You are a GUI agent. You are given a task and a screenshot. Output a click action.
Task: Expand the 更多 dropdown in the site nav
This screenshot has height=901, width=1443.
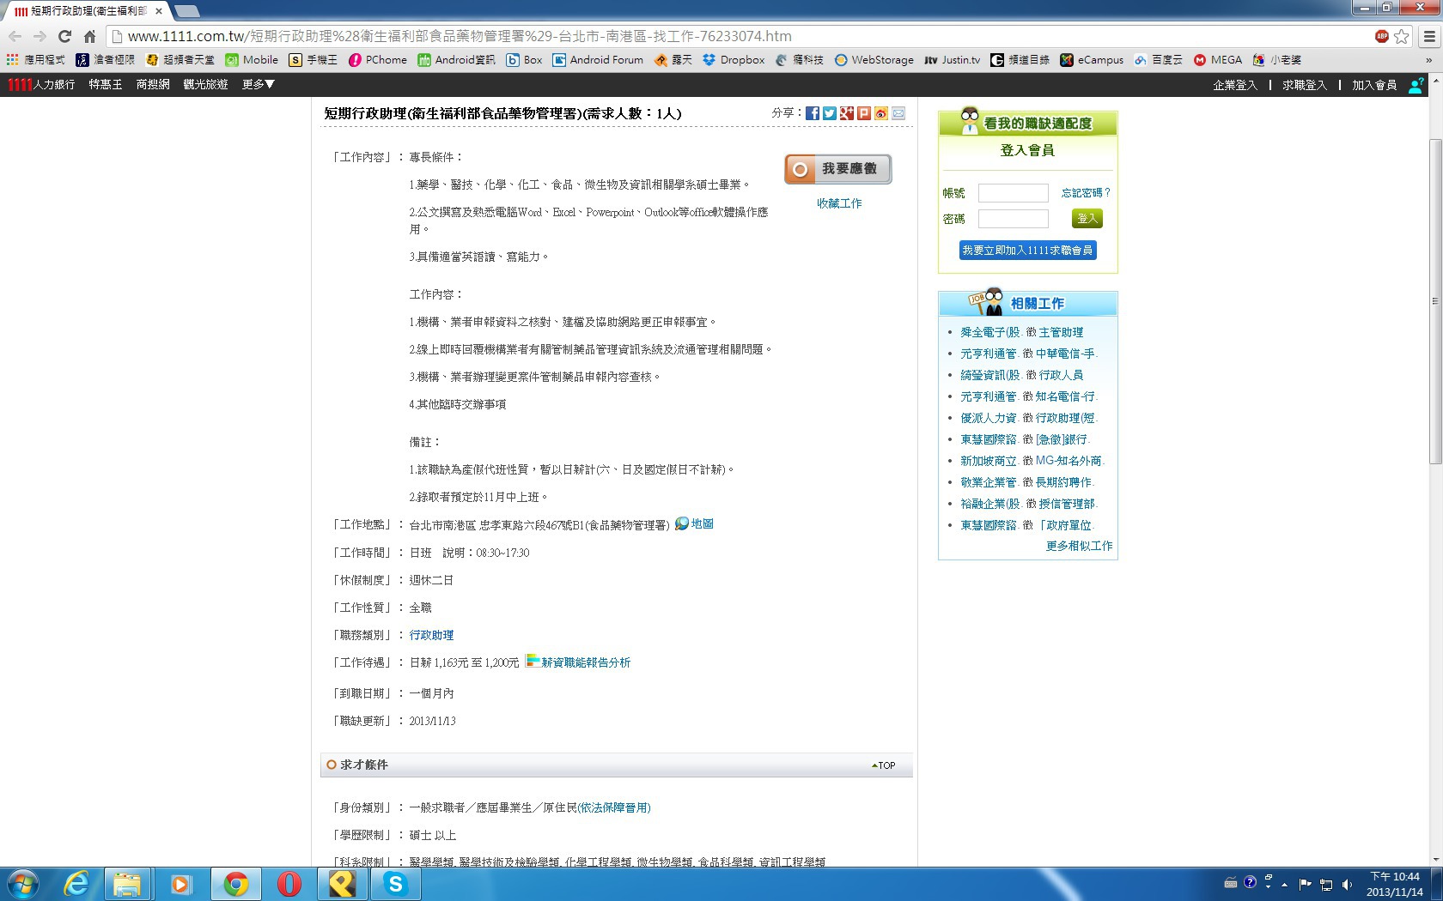pyautogui.click(x=258, y=84)
